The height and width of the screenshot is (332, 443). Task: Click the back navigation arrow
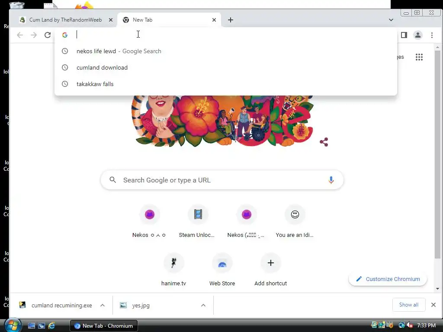tap(20, 35)
